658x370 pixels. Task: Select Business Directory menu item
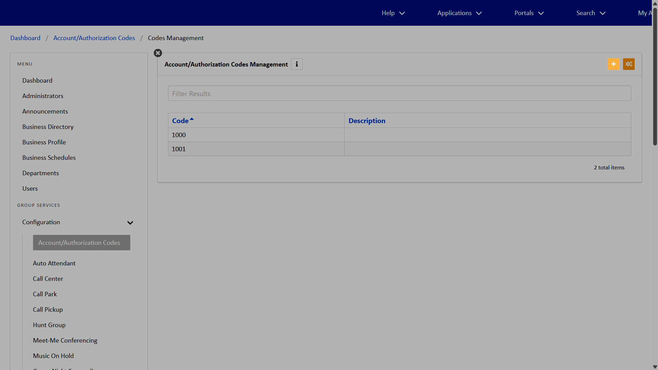(48, 127)
